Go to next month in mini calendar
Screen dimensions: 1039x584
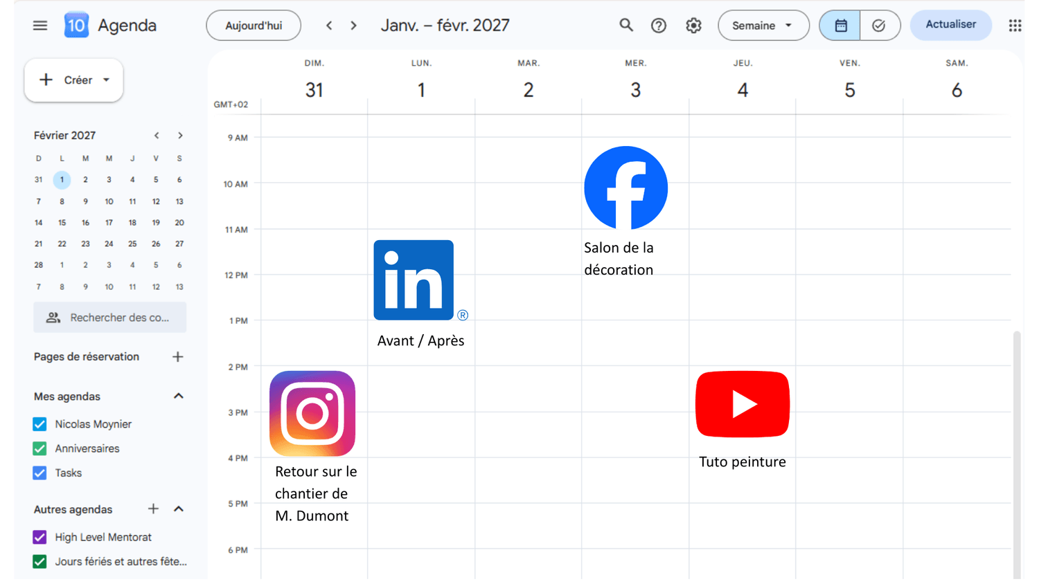point(180,136)
